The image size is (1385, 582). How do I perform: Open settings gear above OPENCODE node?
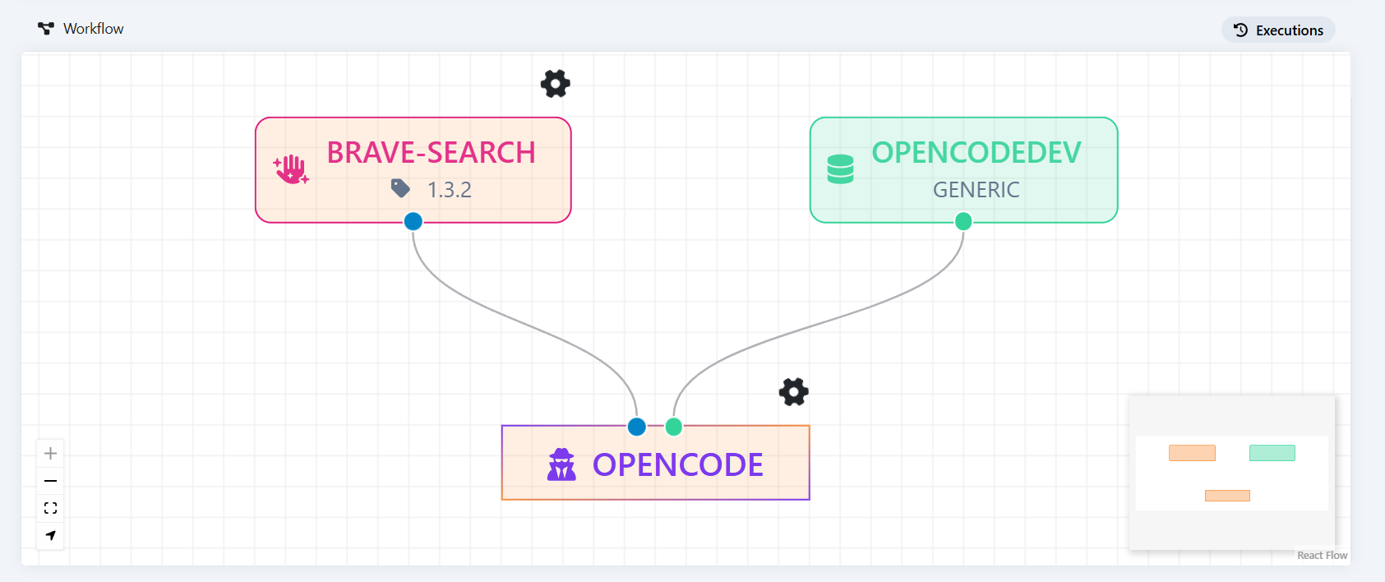pyautogui.click(x=794, y=391)
